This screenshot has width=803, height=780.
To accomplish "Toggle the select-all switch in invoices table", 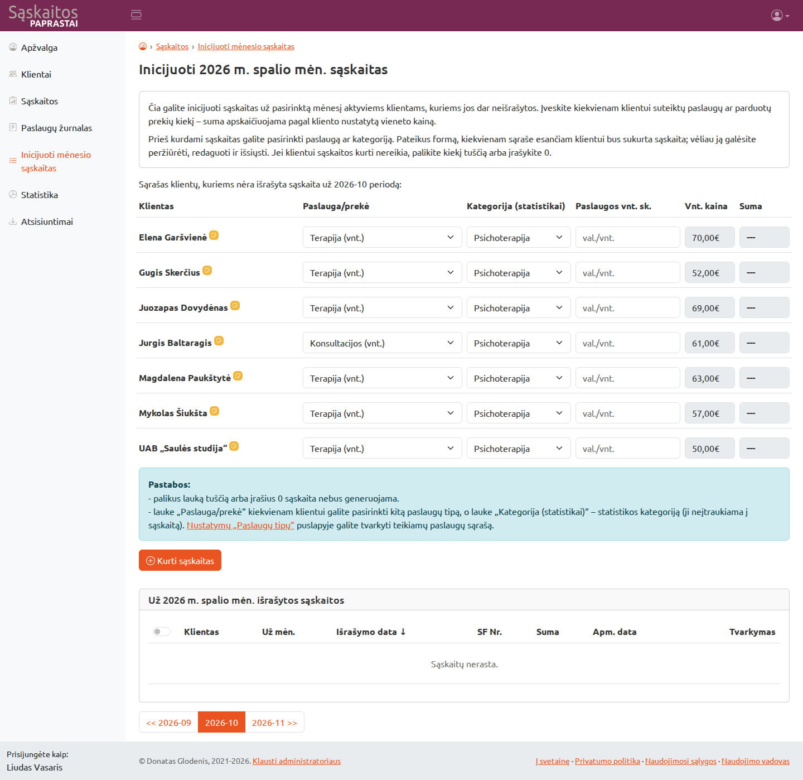I will tap(162, 632).
